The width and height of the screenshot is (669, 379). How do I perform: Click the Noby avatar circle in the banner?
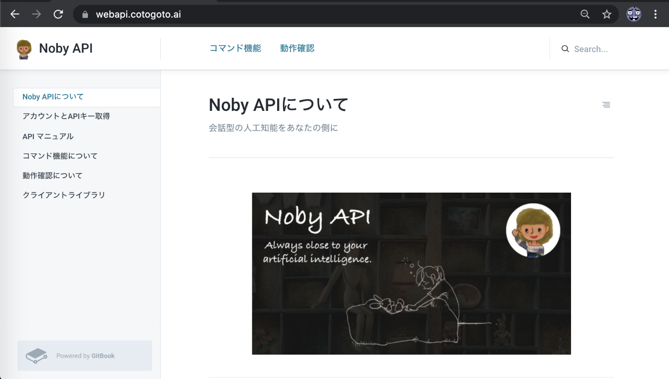[x=533, y=230]
